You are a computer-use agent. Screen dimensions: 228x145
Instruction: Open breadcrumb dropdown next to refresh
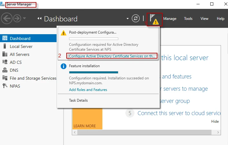point(127,19)
